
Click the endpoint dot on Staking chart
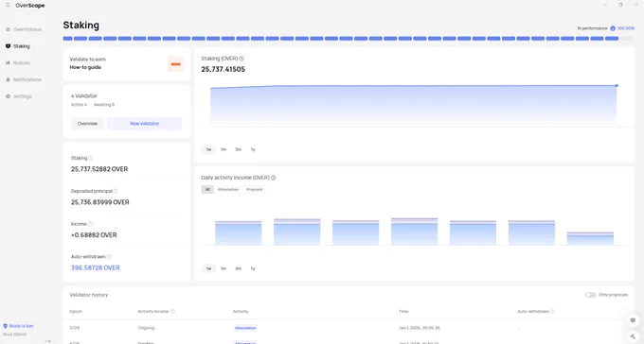pos(617,86)
